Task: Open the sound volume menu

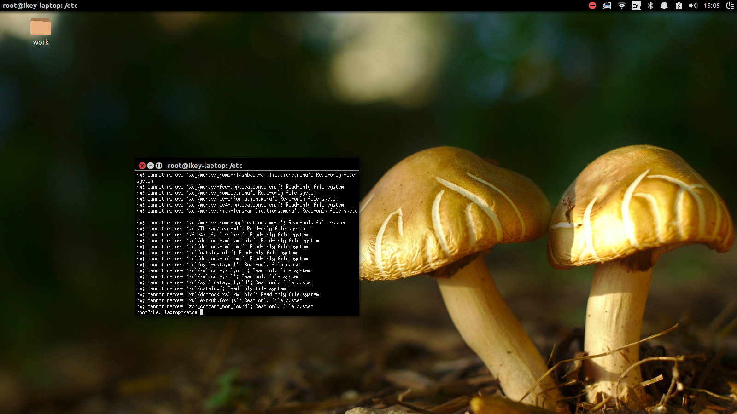Action: (693, 6)
